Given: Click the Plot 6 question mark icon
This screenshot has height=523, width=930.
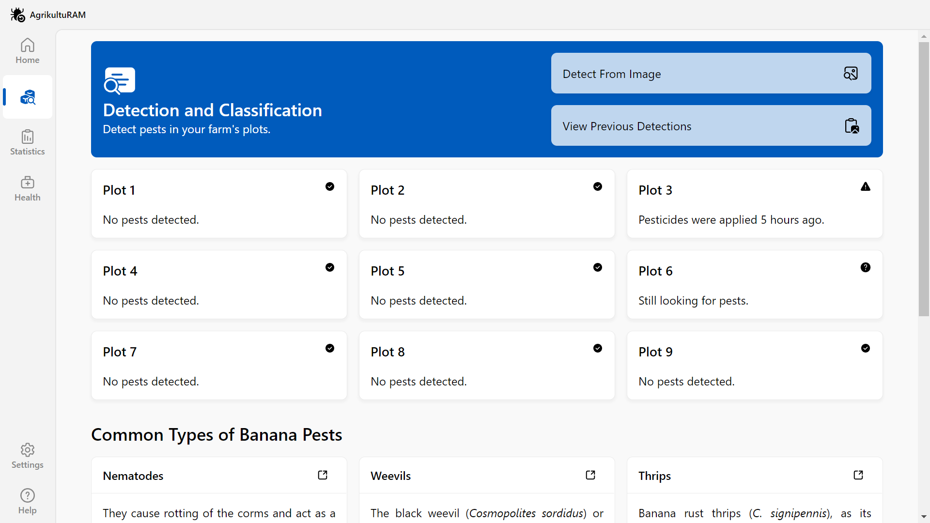Looking at the screenshot, I should coord(865,267).
